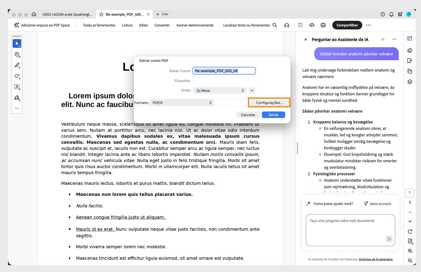Choose the comment bubble tool
This screenshot has width=421, height=272.
(x=17, y=55)
